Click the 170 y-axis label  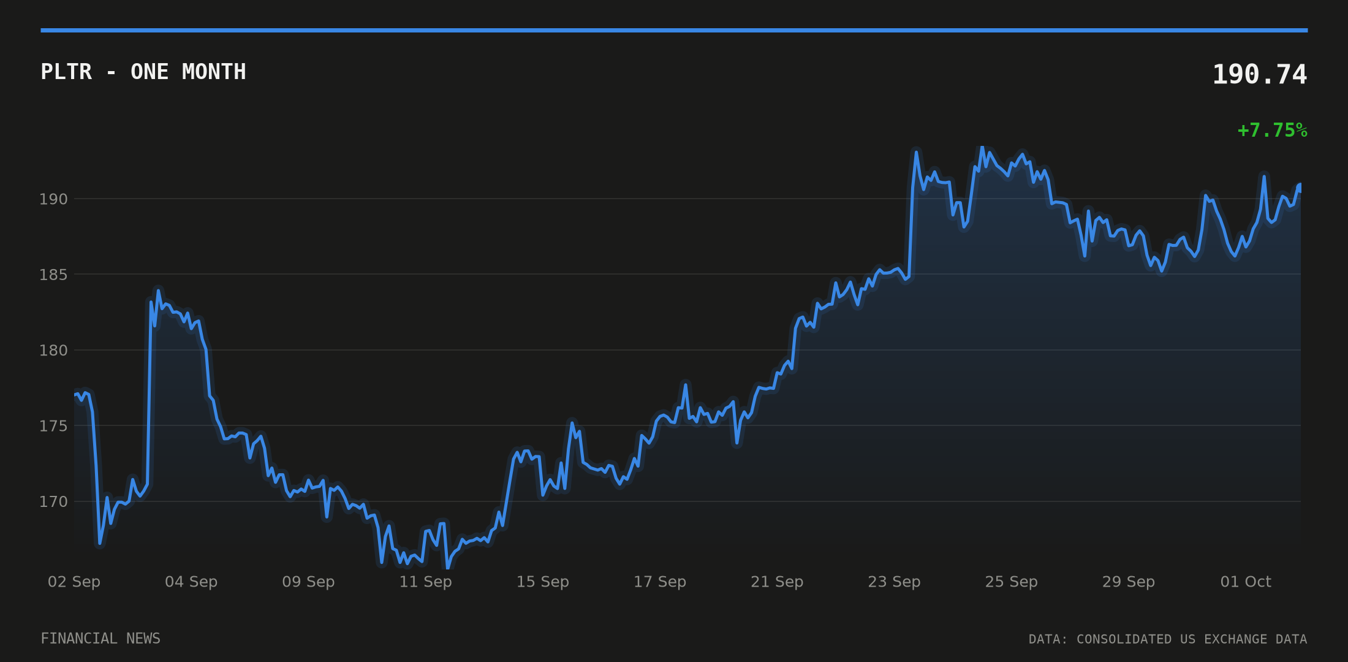53,502
